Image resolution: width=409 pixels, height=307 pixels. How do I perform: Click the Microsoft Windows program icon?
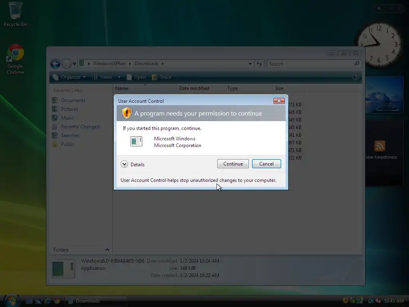[136, 142]
